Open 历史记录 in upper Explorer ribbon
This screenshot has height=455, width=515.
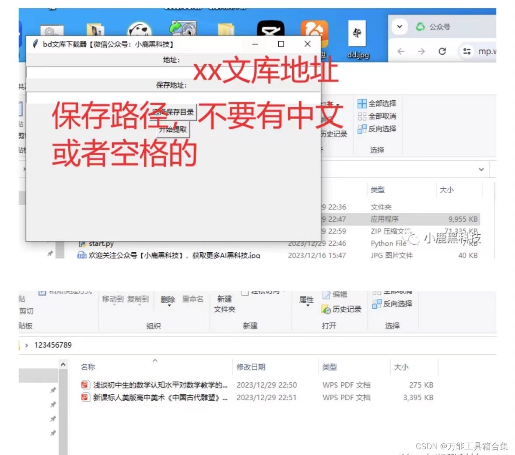click(x=334, y=134)
